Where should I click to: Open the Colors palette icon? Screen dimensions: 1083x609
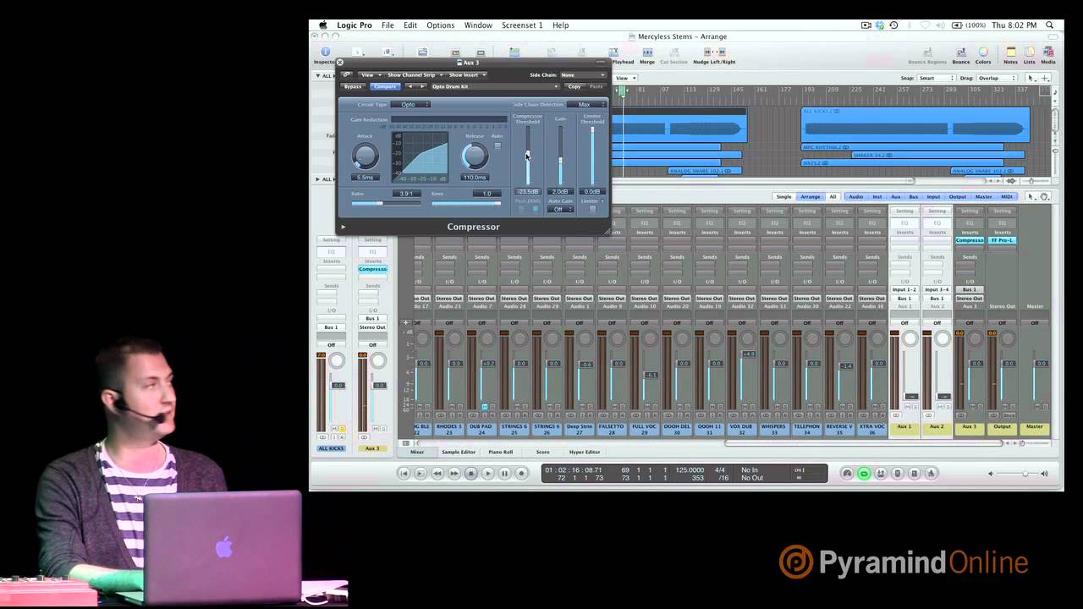click(983, 52)
